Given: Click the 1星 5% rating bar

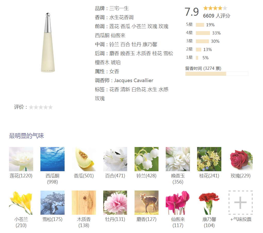Looking at the screenshot, I should [197, 58].
